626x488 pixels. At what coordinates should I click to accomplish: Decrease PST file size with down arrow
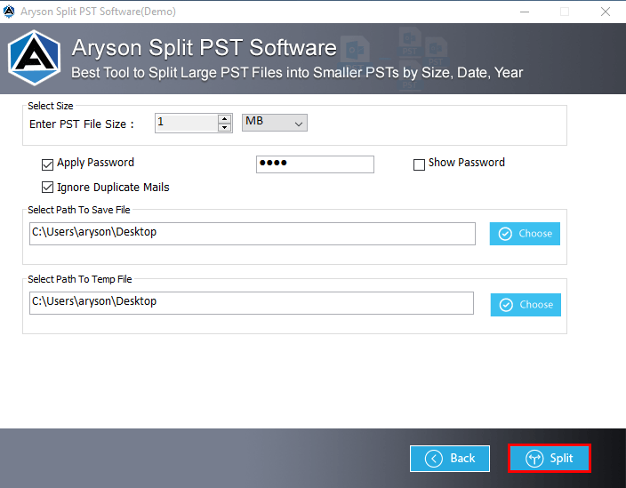(x=225, y=127)
